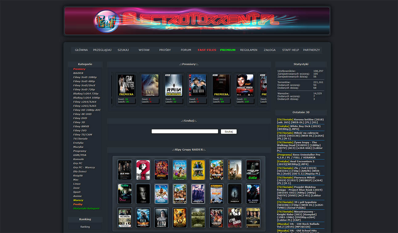Open the Żywe trupy Walking Dead torrent
Screen dimensions: 398x233
coord(300,146)
